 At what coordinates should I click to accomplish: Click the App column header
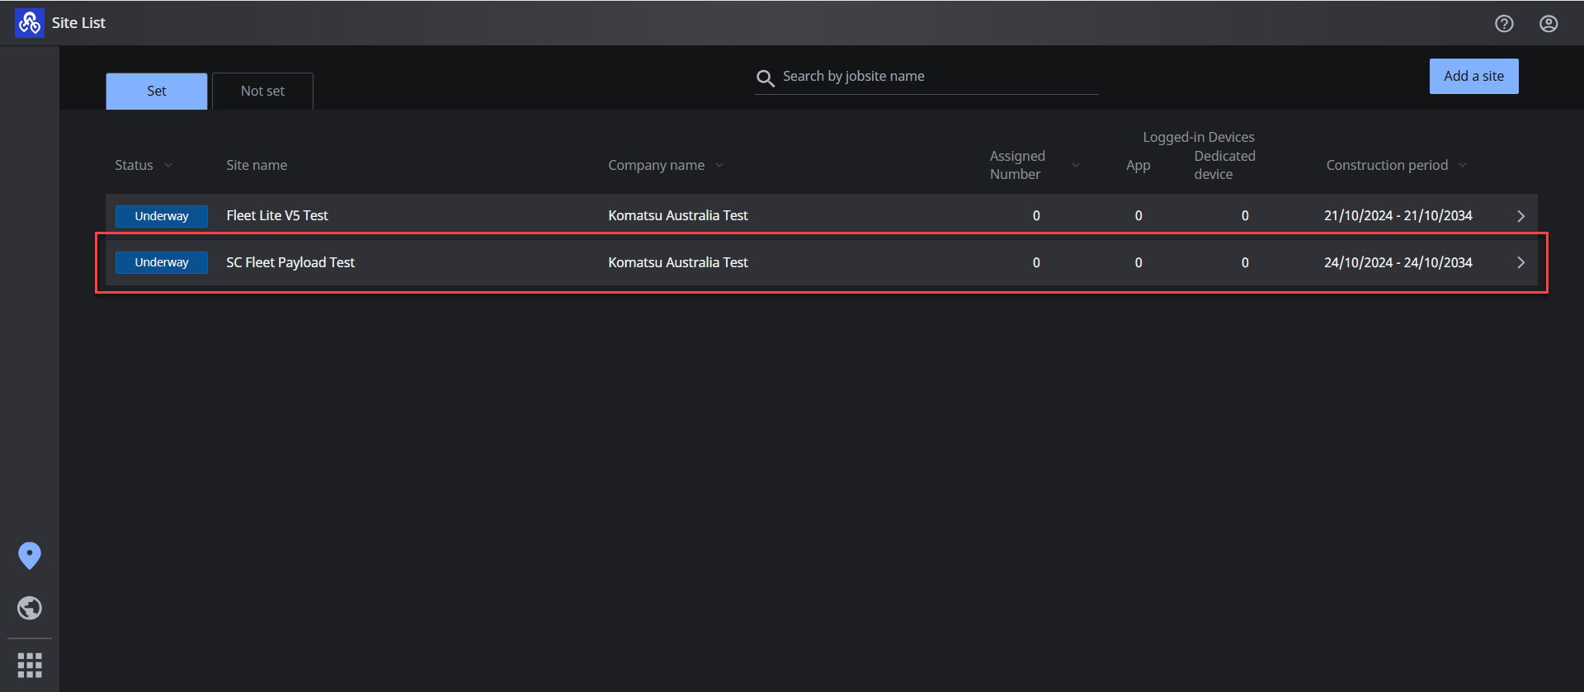(1138, 165)
